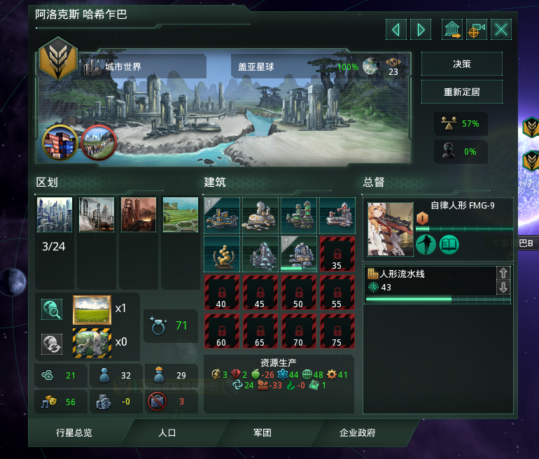Click the 重新定居 button

click(x=462, y=92)
